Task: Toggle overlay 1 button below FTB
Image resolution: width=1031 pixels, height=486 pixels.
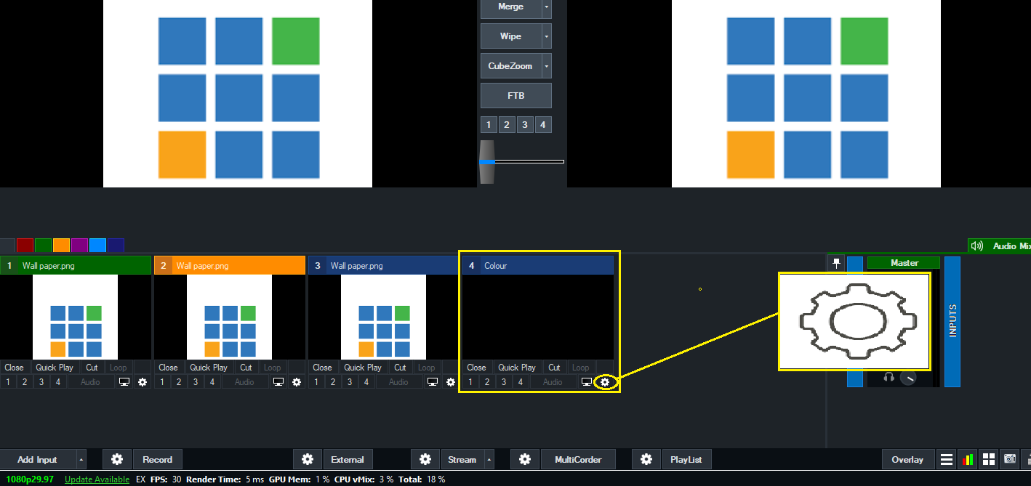Action: [489, 124]
